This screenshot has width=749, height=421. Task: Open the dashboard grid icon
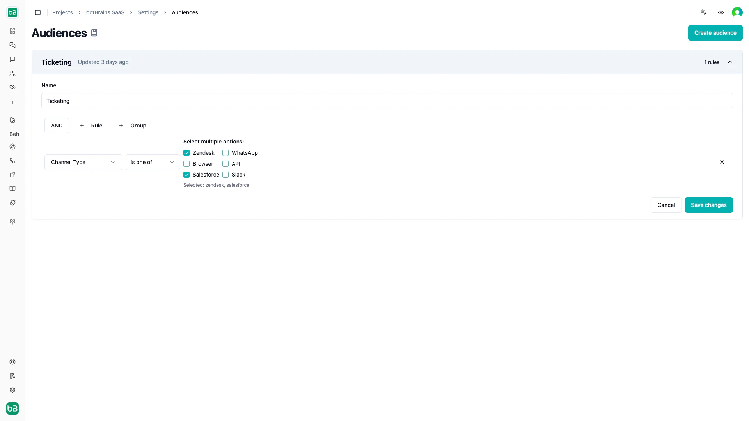coord(12,31)
